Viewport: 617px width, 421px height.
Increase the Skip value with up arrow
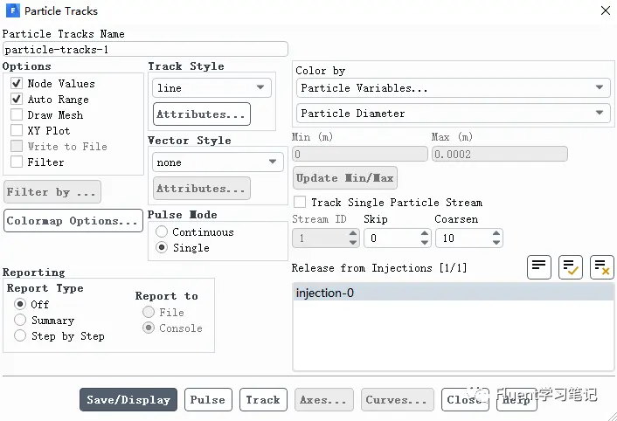pyautogui.click(x=424, y=233)
